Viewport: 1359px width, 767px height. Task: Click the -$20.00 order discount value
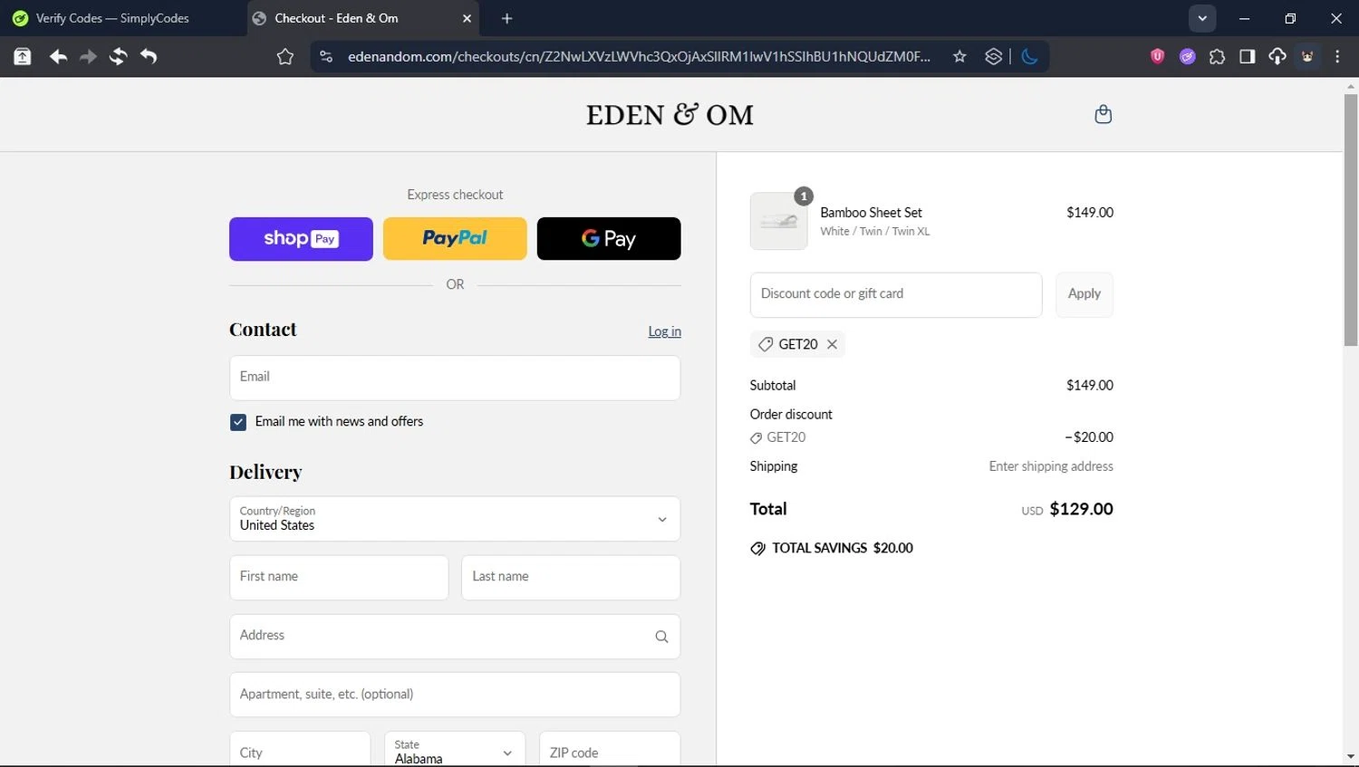click(1089, 437)
